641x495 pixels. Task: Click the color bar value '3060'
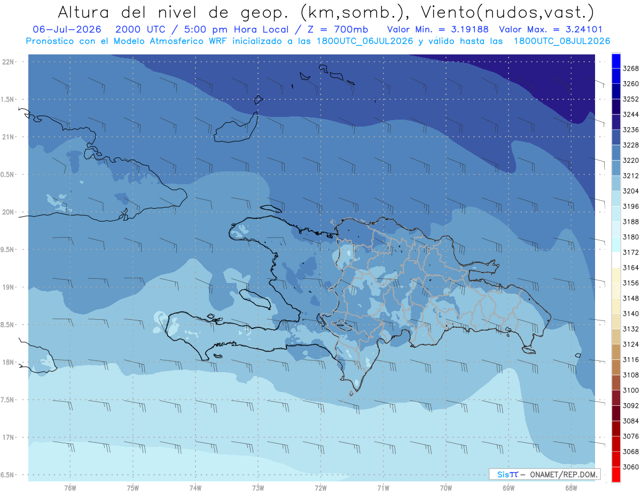tap(631, 467)
